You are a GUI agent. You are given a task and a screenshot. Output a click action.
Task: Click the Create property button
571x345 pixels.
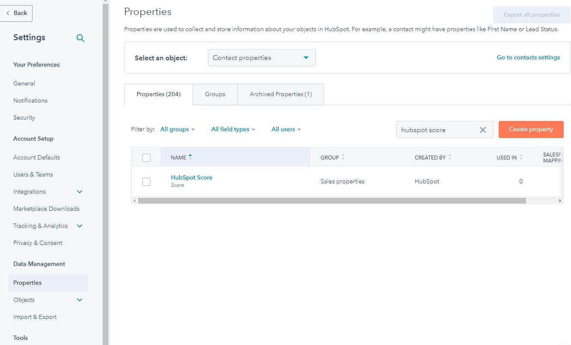coord(531,129)
